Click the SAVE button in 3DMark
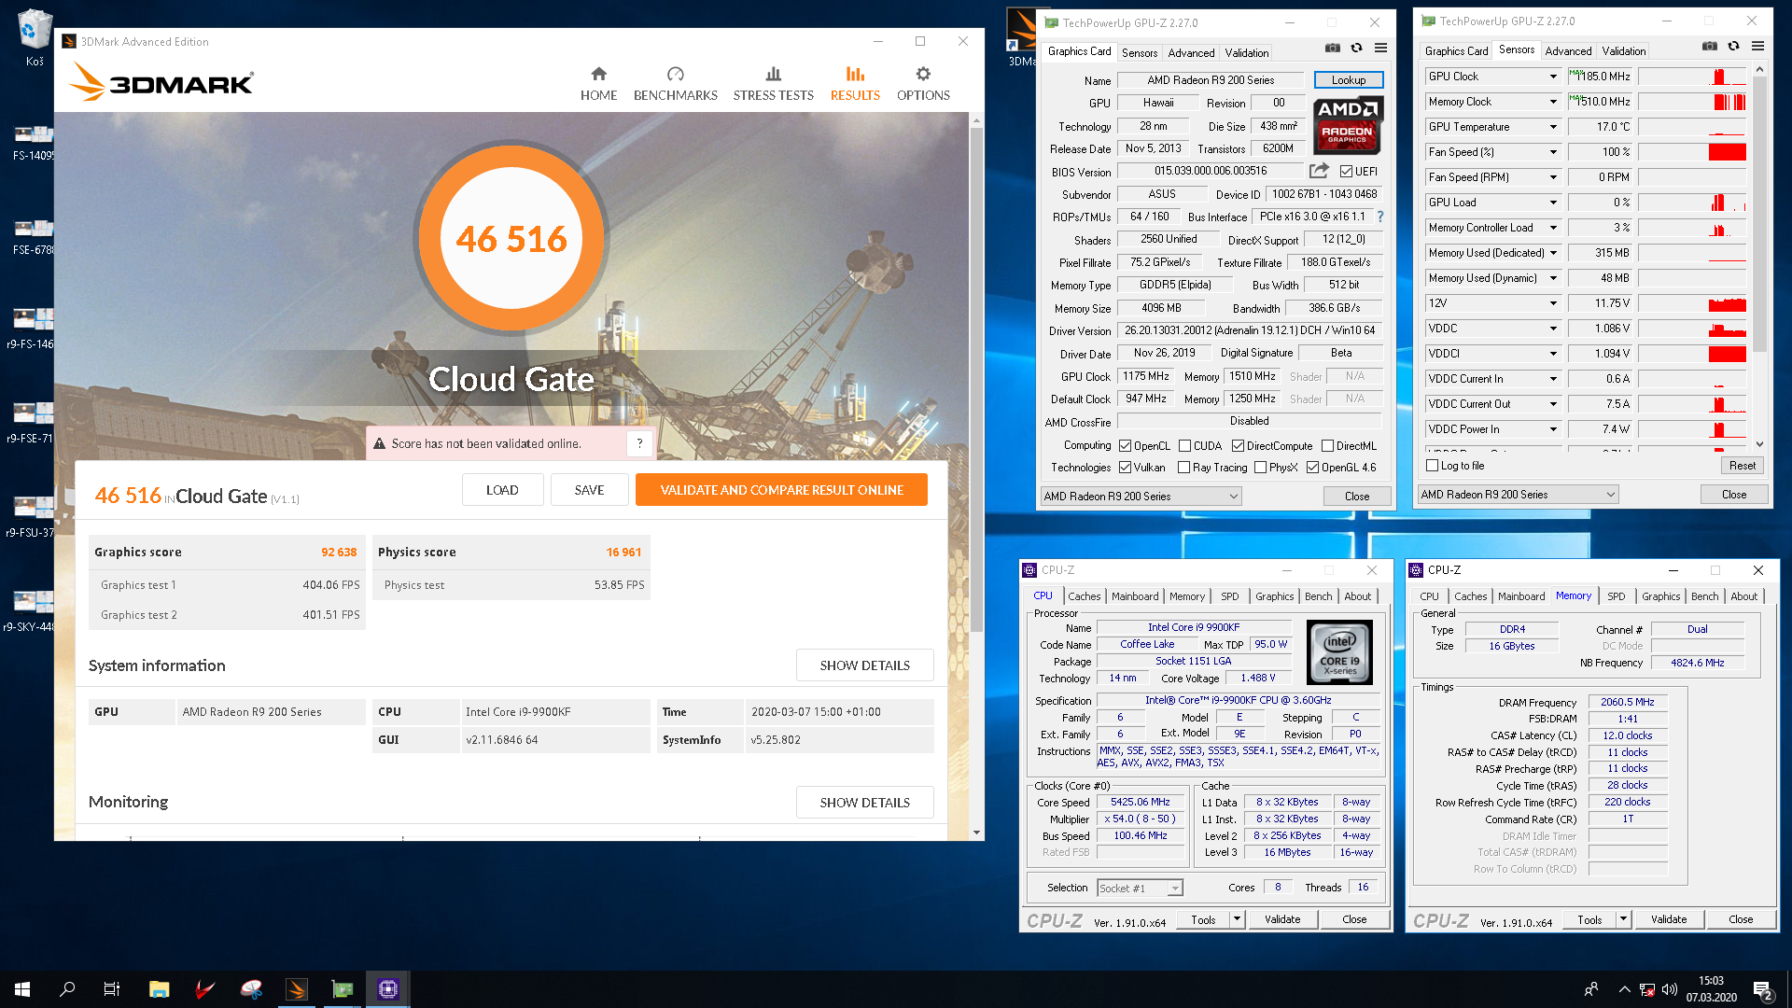 [x=589, y=490]
